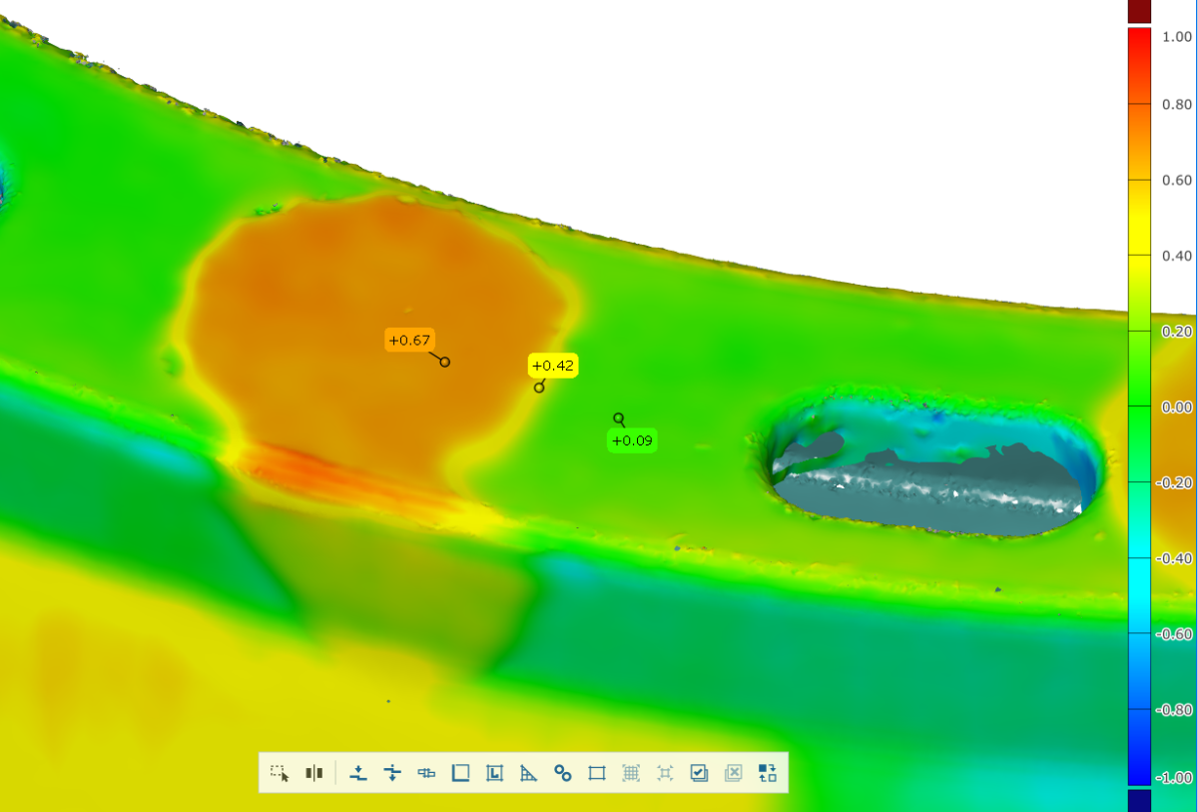Screen dimensions: 1198x812
Task: Click the dark red over-range swatch above the legend
Action: coord(1139,11)
